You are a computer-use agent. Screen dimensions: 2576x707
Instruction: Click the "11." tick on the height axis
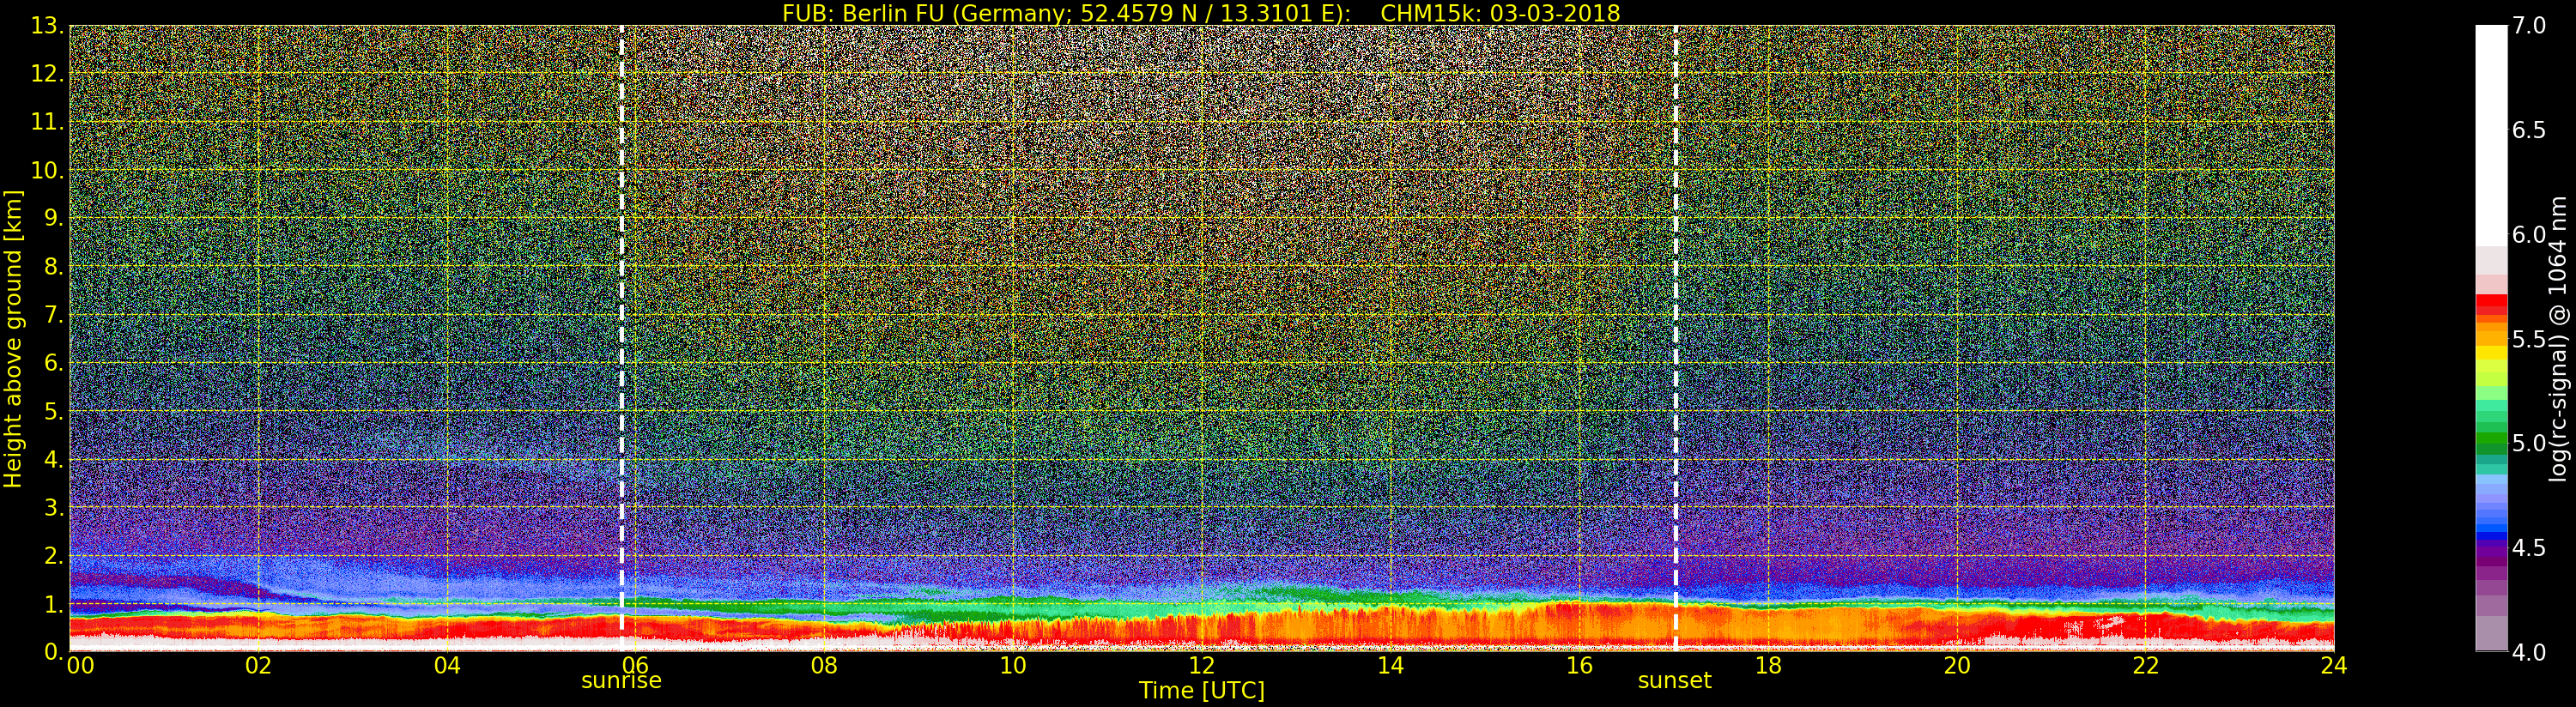click(x=47, y=122)
